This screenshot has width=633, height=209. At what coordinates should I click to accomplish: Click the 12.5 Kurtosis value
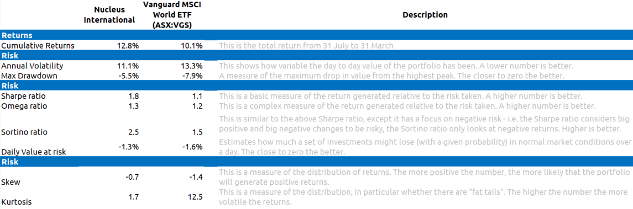pos(195,197)
